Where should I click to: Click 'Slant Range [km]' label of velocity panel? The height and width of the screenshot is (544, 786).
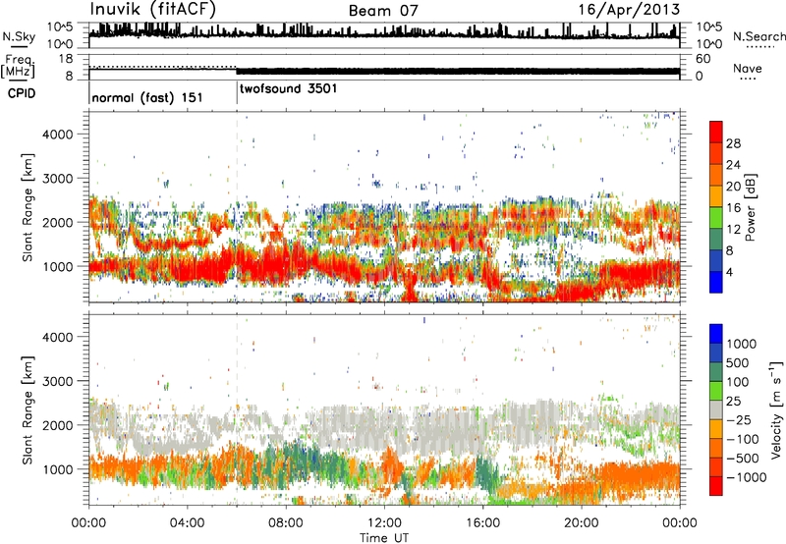pos(28,409)
